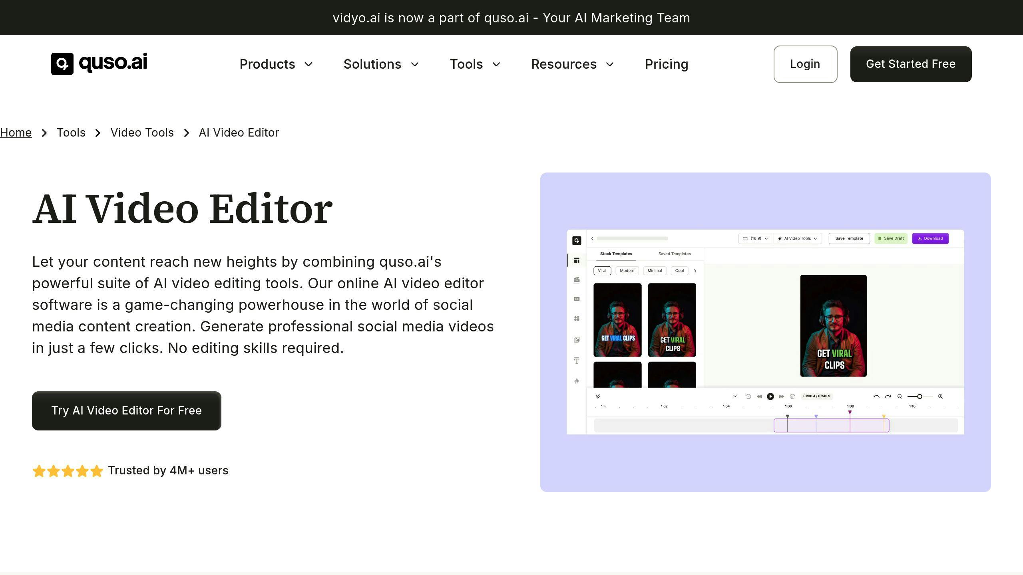Image resolution: width=1023 pixels, height=575 pixels.
Task: Select the Modern template filter
Action: (x=627, y=271)
